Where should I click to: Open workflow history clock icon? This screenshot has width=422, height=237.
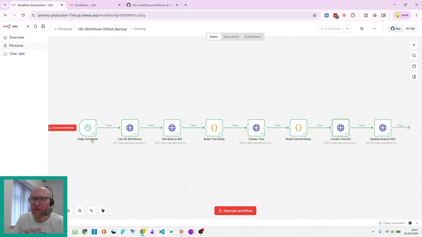tap(362, 29)
